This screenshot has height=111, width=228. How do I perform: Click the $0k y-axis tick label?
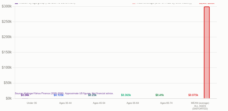tap(8, 98)
